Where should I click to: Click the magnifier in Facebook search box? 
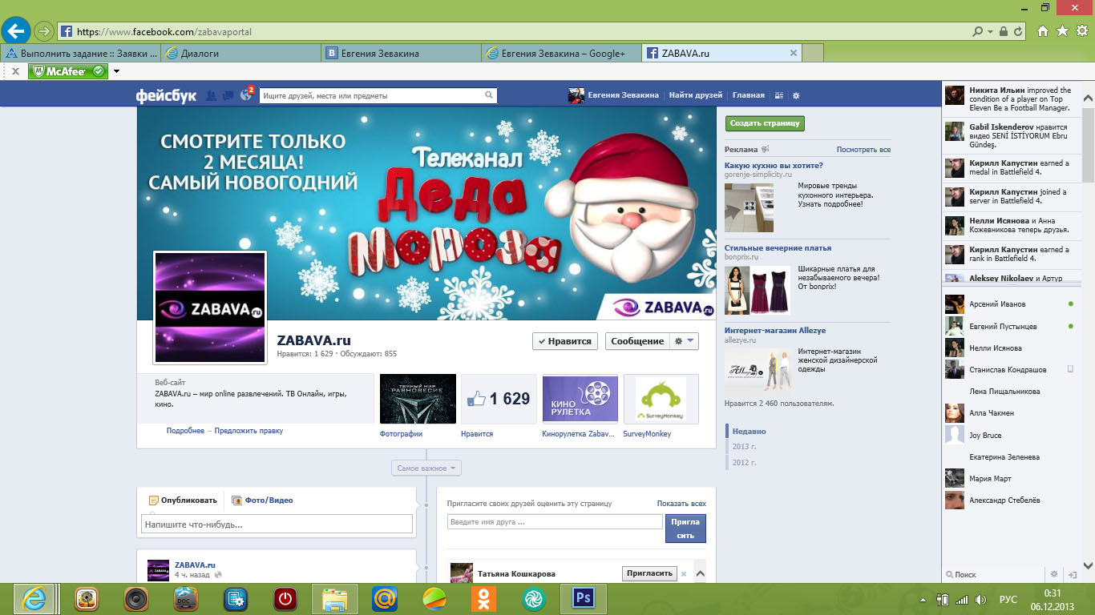[489, 95]
